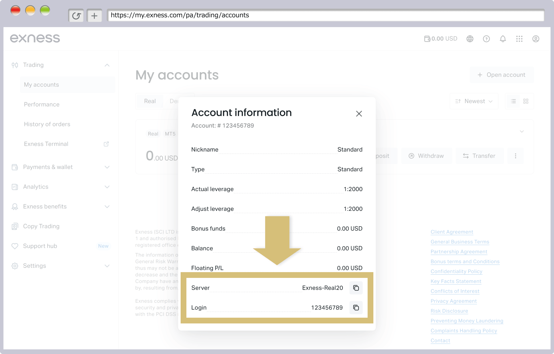Click the Open account button

pos(502,75)
